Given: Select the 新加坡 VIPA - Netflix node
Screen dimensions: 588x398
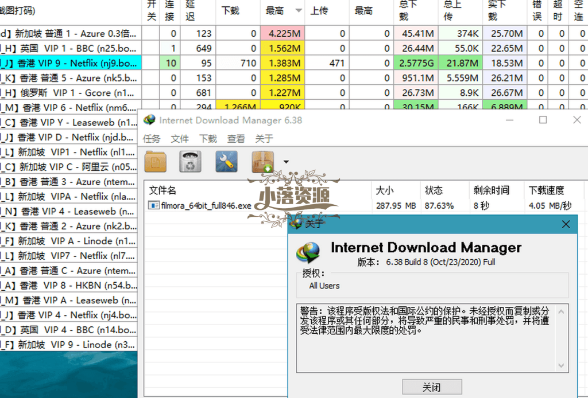Looking at the screenshot, I should (x=69, y=196).
